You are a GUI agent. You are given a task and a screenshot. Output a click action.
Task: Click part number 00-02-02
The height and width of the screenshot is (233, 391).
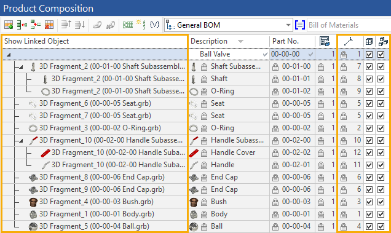tap(296, 152)
